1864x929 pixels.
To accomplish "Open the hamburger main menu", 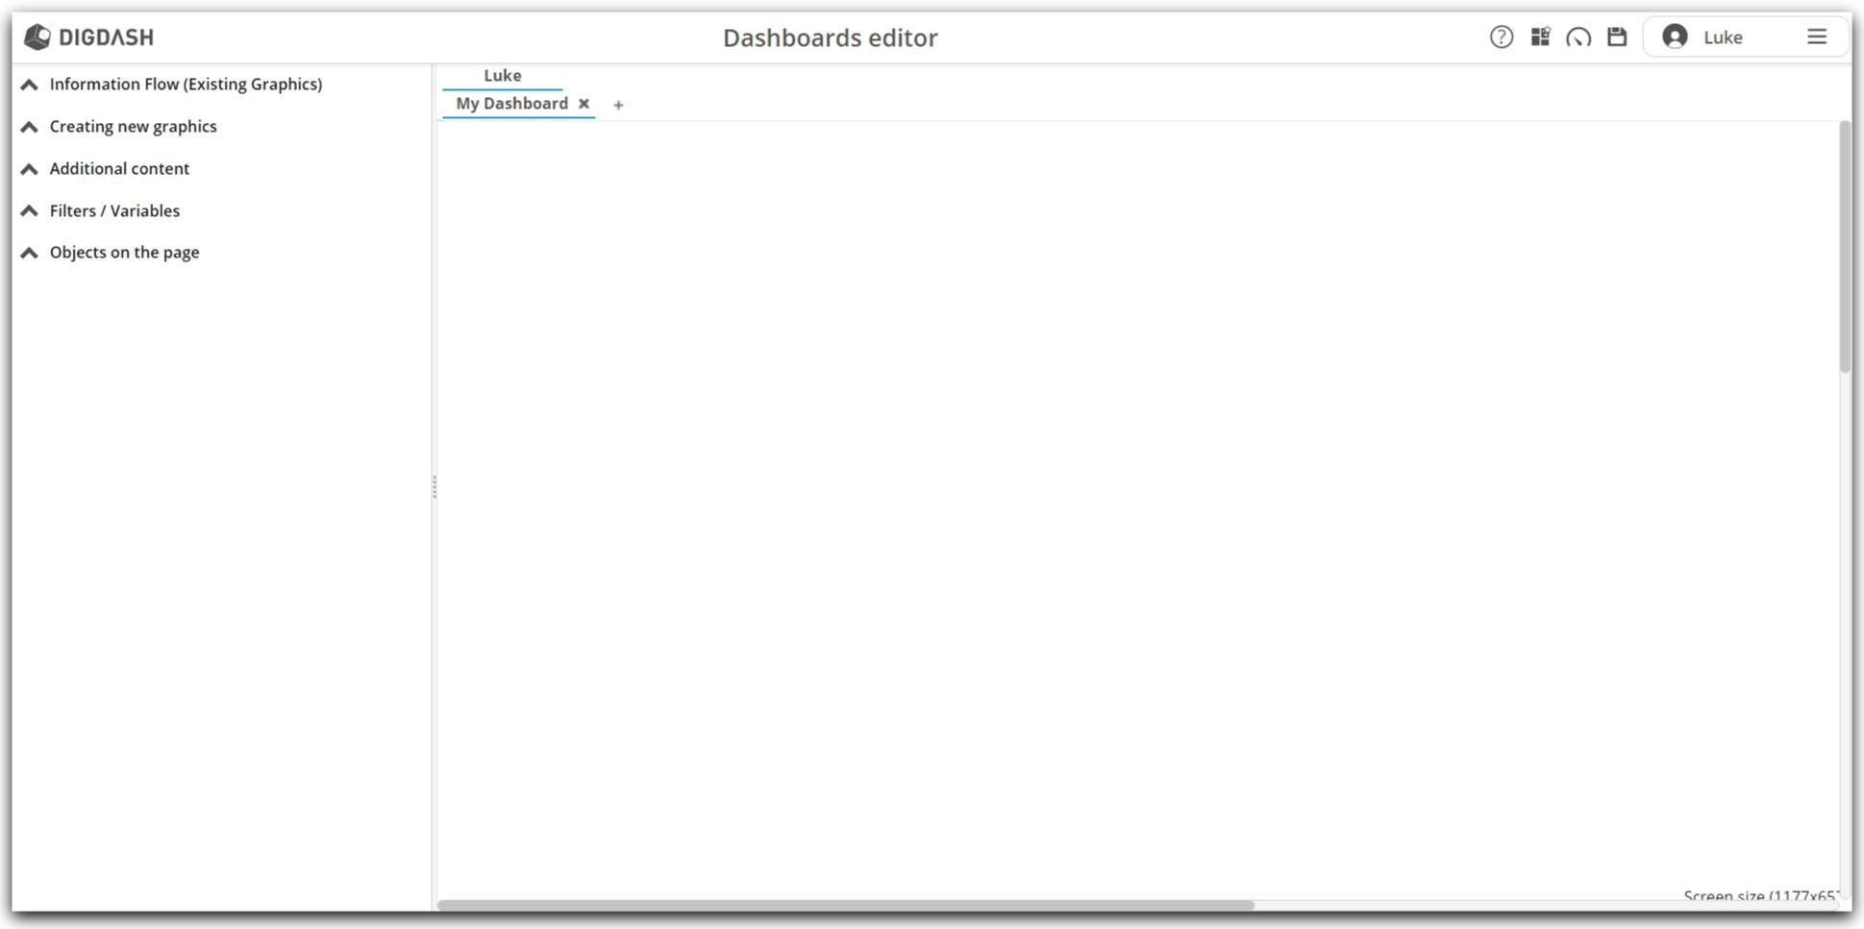I will pos(1816,37).
